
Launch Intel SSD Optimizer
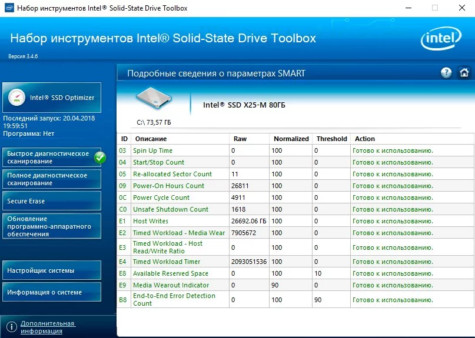point(52,98)
